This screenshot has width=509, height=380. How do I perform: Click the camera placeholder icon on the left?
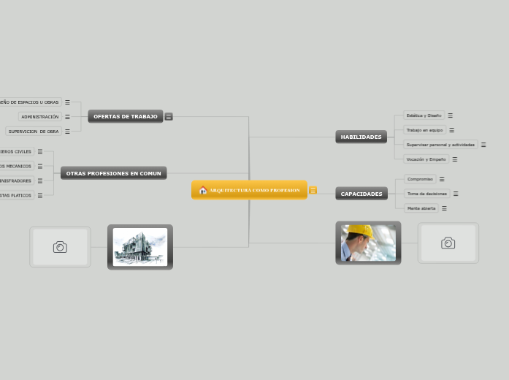[x=60, y=247]
